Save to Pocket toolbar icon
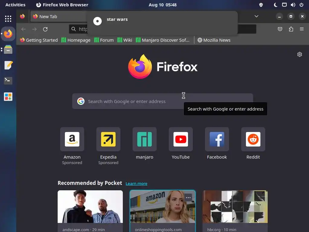This screenshot has width=309, height=232. 280,29
